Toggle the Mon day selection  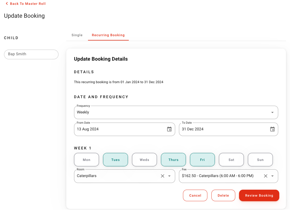(86, 160)
